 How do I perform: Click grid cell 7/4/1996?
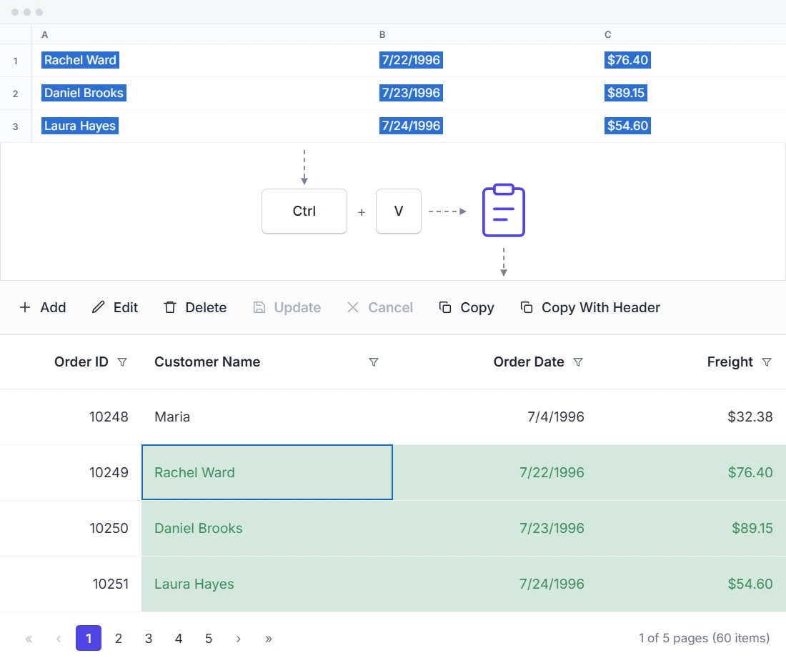(495, 417)
